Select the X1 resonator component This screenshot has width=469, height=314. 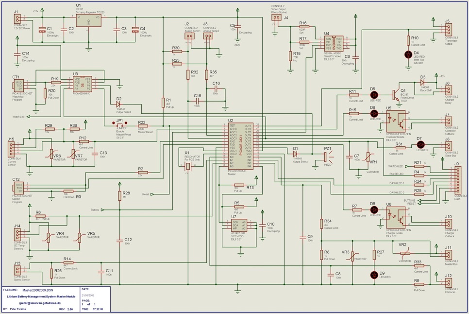coord(188,167)
